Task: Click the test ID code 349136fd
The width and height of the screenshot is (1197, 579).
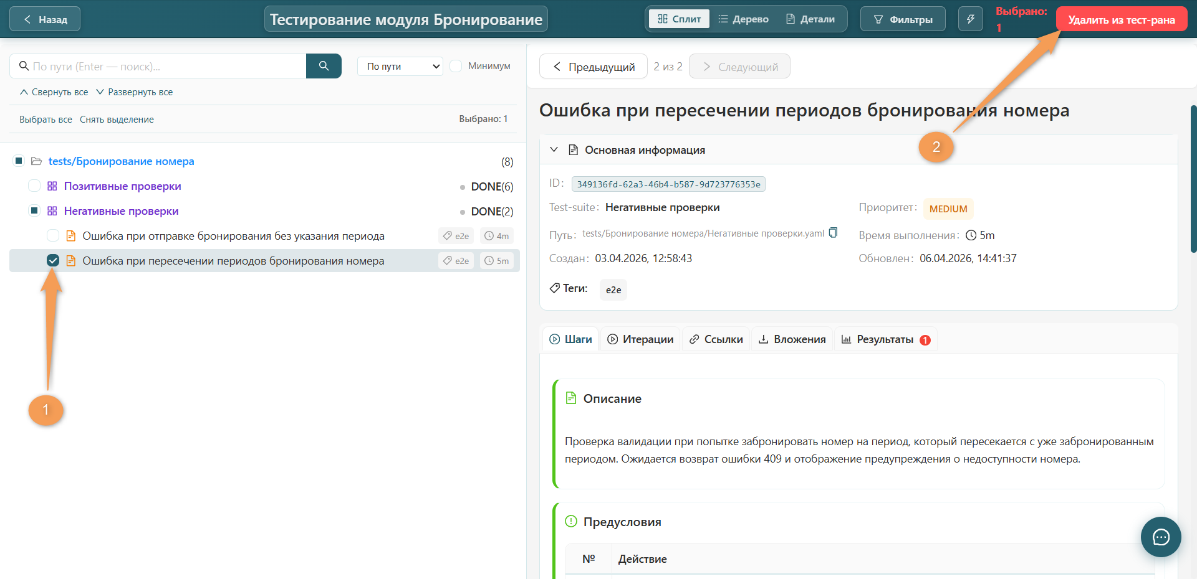Action: coord(668,184)
